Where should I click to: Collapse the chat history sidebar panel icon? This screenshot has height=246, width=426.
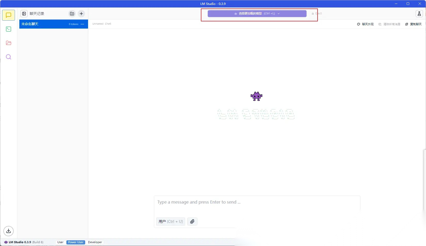tap(24, 14)
